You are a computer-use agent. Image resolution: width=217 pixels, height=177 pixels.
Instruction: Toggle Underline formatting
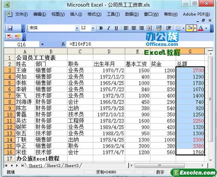116,28
